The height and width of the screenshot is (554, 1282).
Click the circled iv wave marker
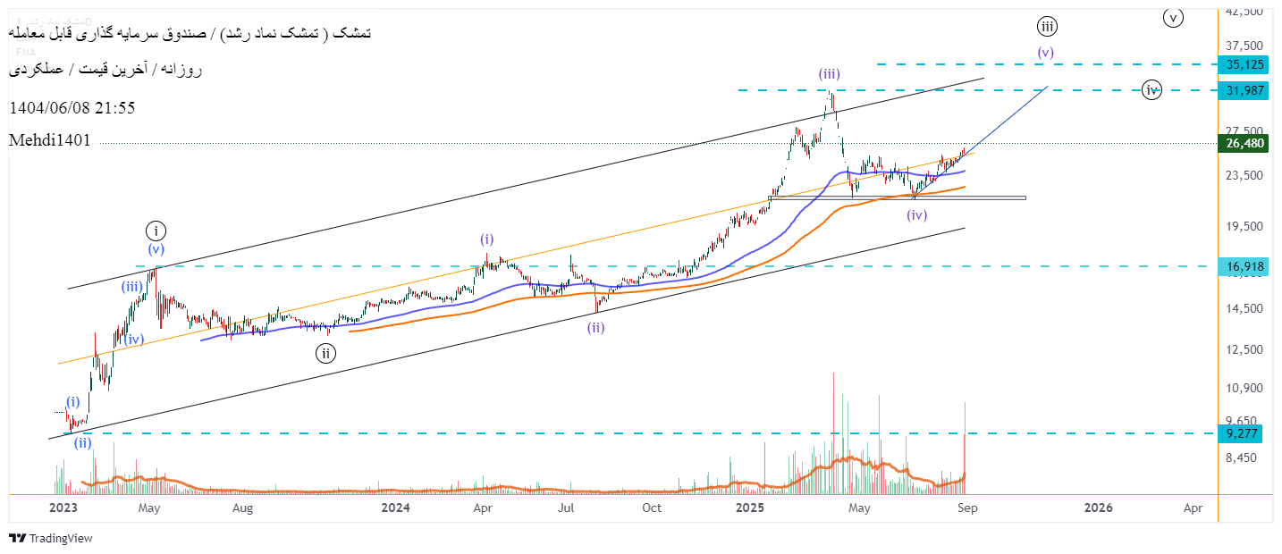pos(1151,89)
